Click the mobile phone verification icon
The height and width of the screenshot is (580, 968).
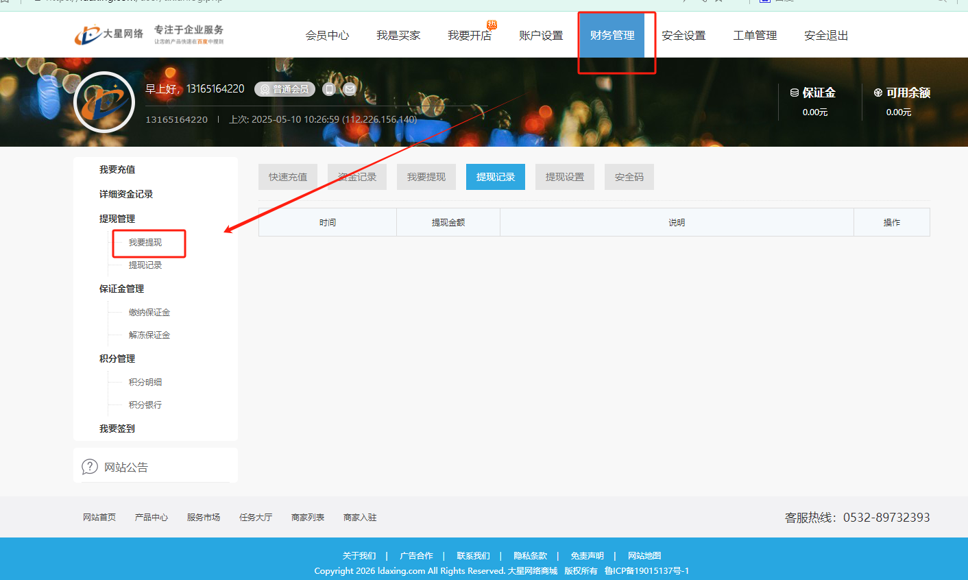[x=329, y=89]
